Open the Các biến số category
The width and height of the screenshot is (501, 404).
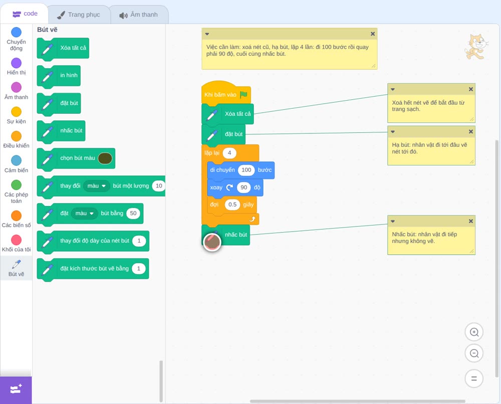17,219
